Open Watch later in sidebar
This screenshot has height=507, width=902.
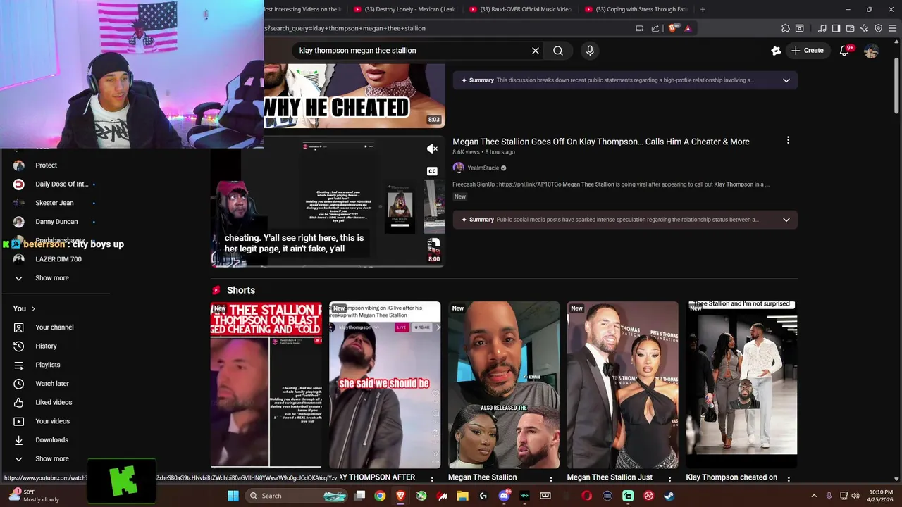tap(52, 384)
